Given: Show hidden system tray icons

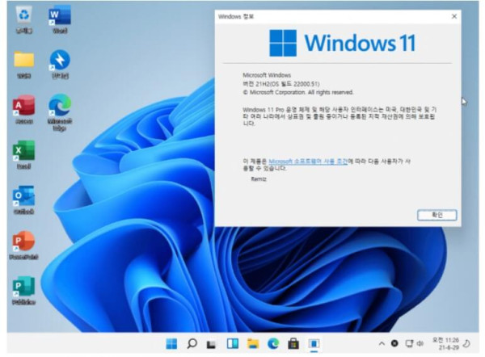Looking at the screenshot, I should (x=382, y=343).
